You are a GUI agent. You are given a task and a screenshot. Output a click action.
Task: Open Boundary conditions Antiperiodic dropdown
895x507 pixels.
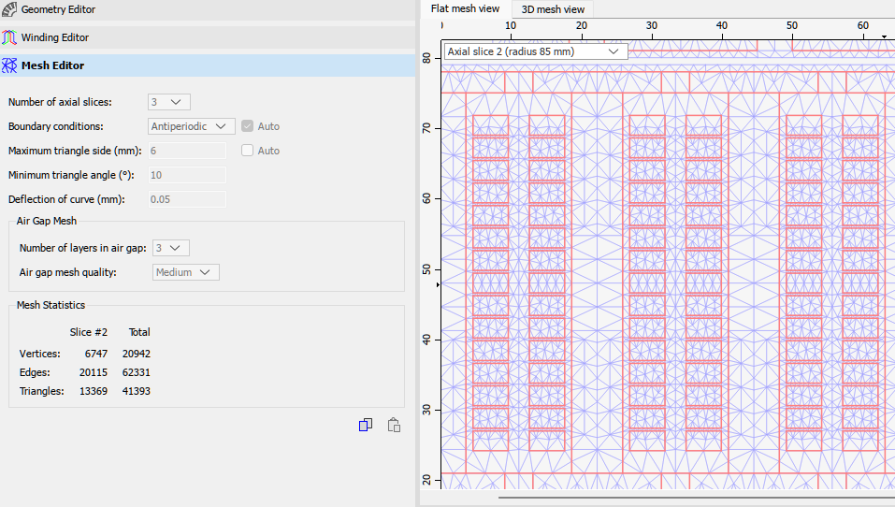191,126
